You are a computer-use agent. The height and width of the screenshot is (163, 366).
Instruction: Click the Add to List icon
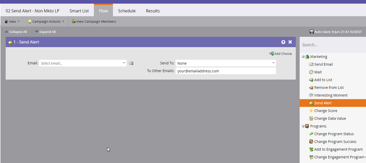[311, 80]
